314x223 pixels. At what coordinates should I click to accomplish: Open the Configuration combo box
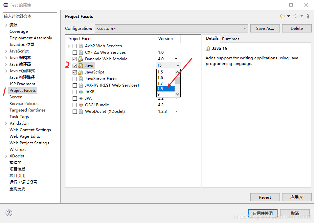coord(172,29)
